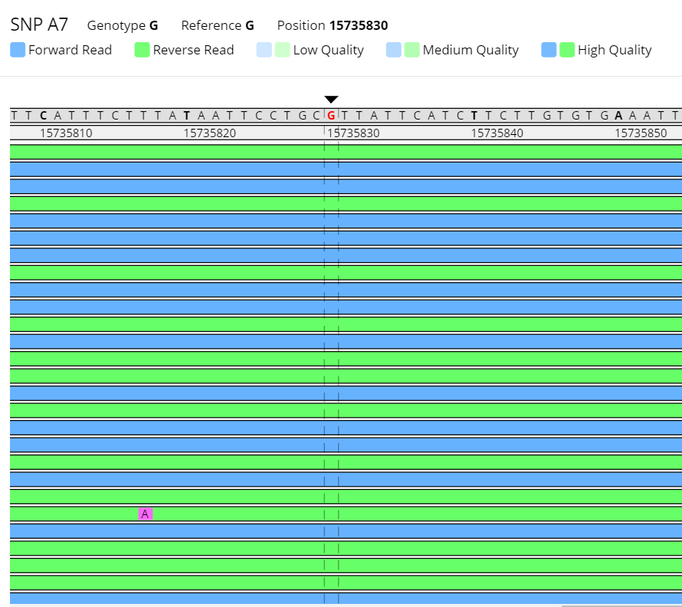Image resolution: width=682 pixels, height=607 pixels.
Task: Click the Reference G label
Action: click(218, 25)
